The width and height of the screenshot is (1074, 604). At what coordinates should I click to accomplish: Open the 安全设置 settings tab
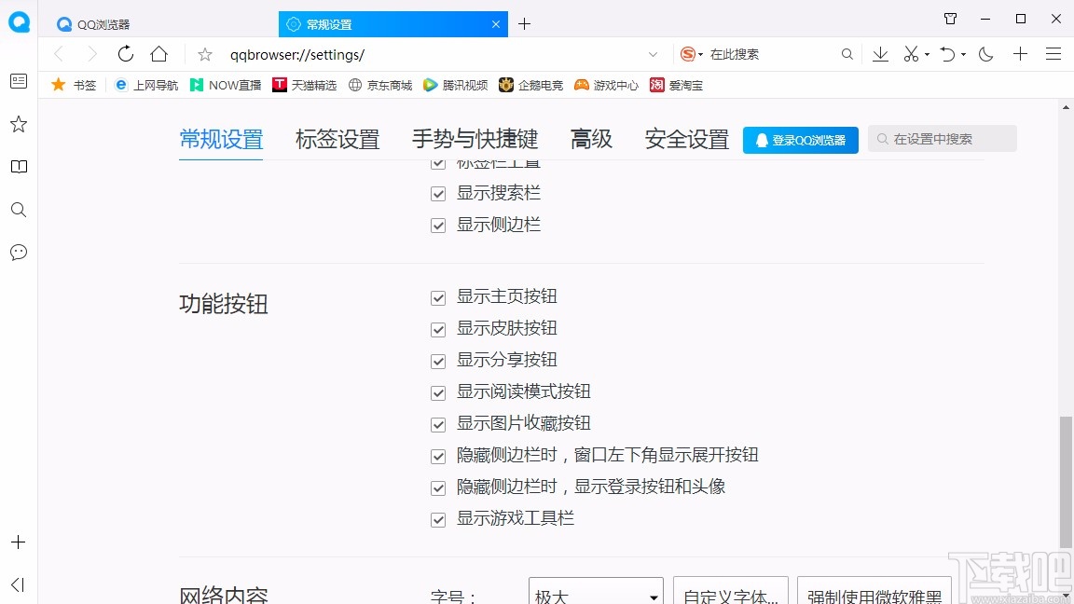pyautogui.click(x=686, y=139)
